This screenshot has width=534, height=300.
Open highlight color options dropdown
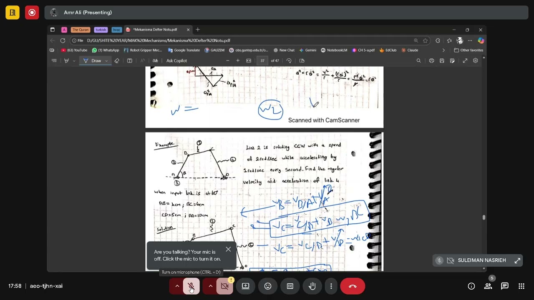[x=74, y=61]
